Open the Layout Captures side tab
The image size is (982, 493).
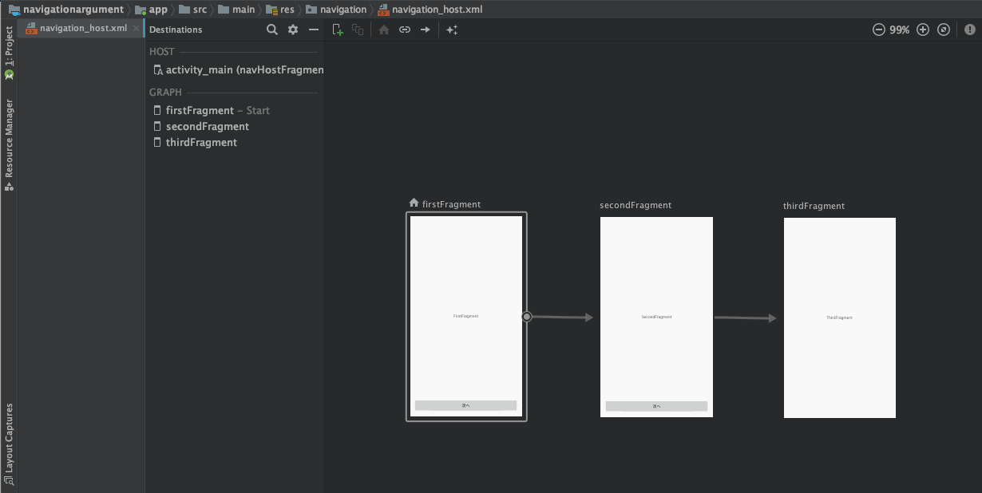9,444
